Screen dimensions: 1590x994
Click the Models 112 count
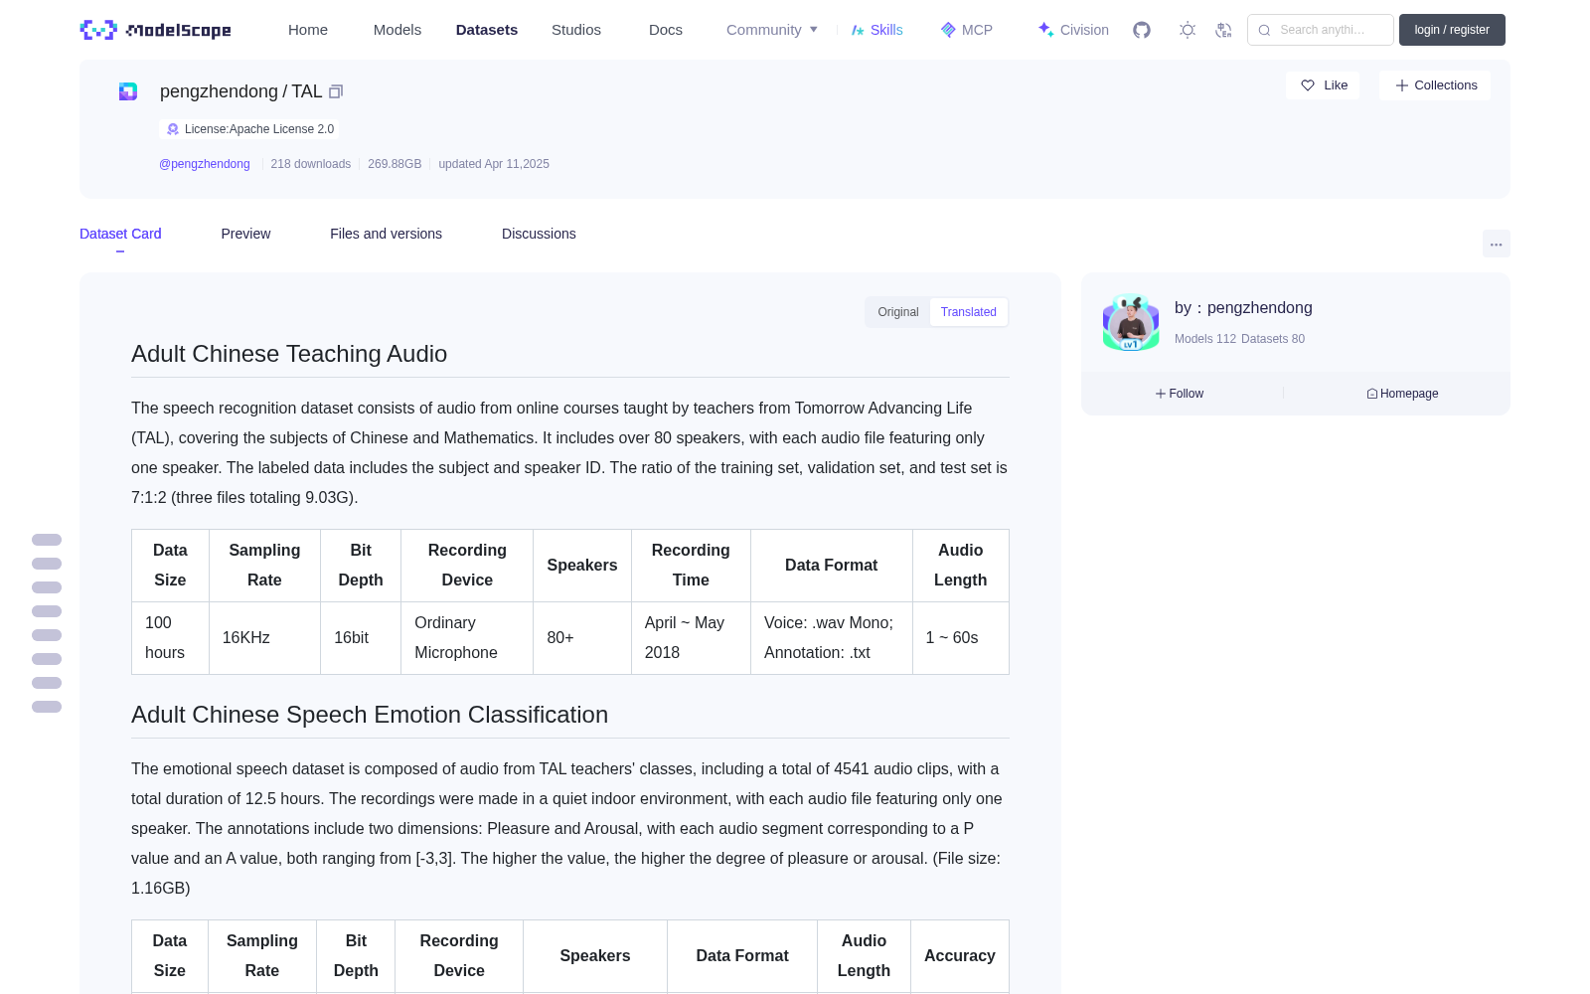(x=1205, y=339)
